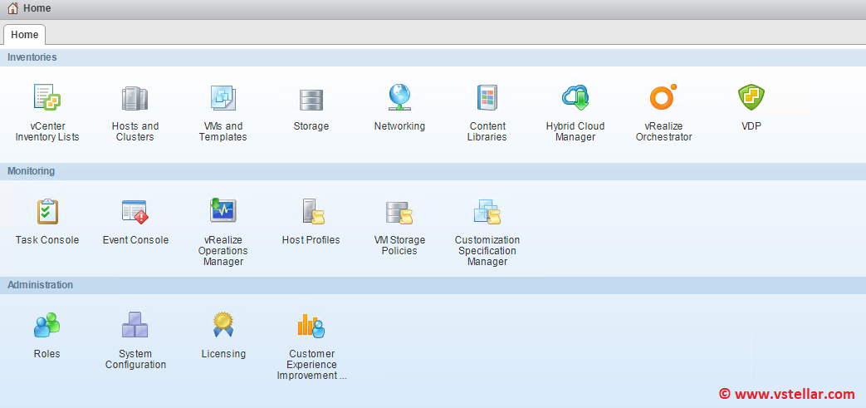The width and height of the screenshot is (866, 408).
Task: Launch vRealize Operations Manager
Action: click(x=223, y=212)
